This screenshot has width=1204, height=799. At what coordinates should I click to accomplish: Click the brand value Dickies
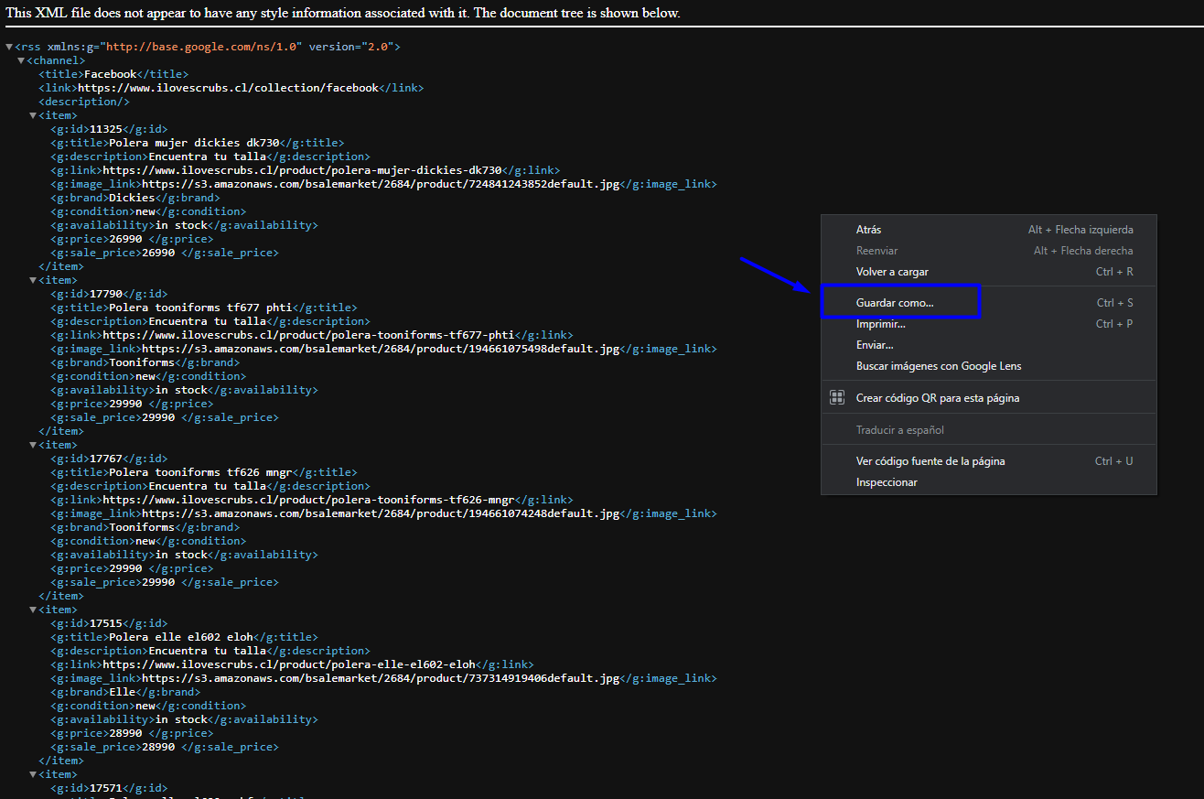pyautogui.click(x=132, y=198)
